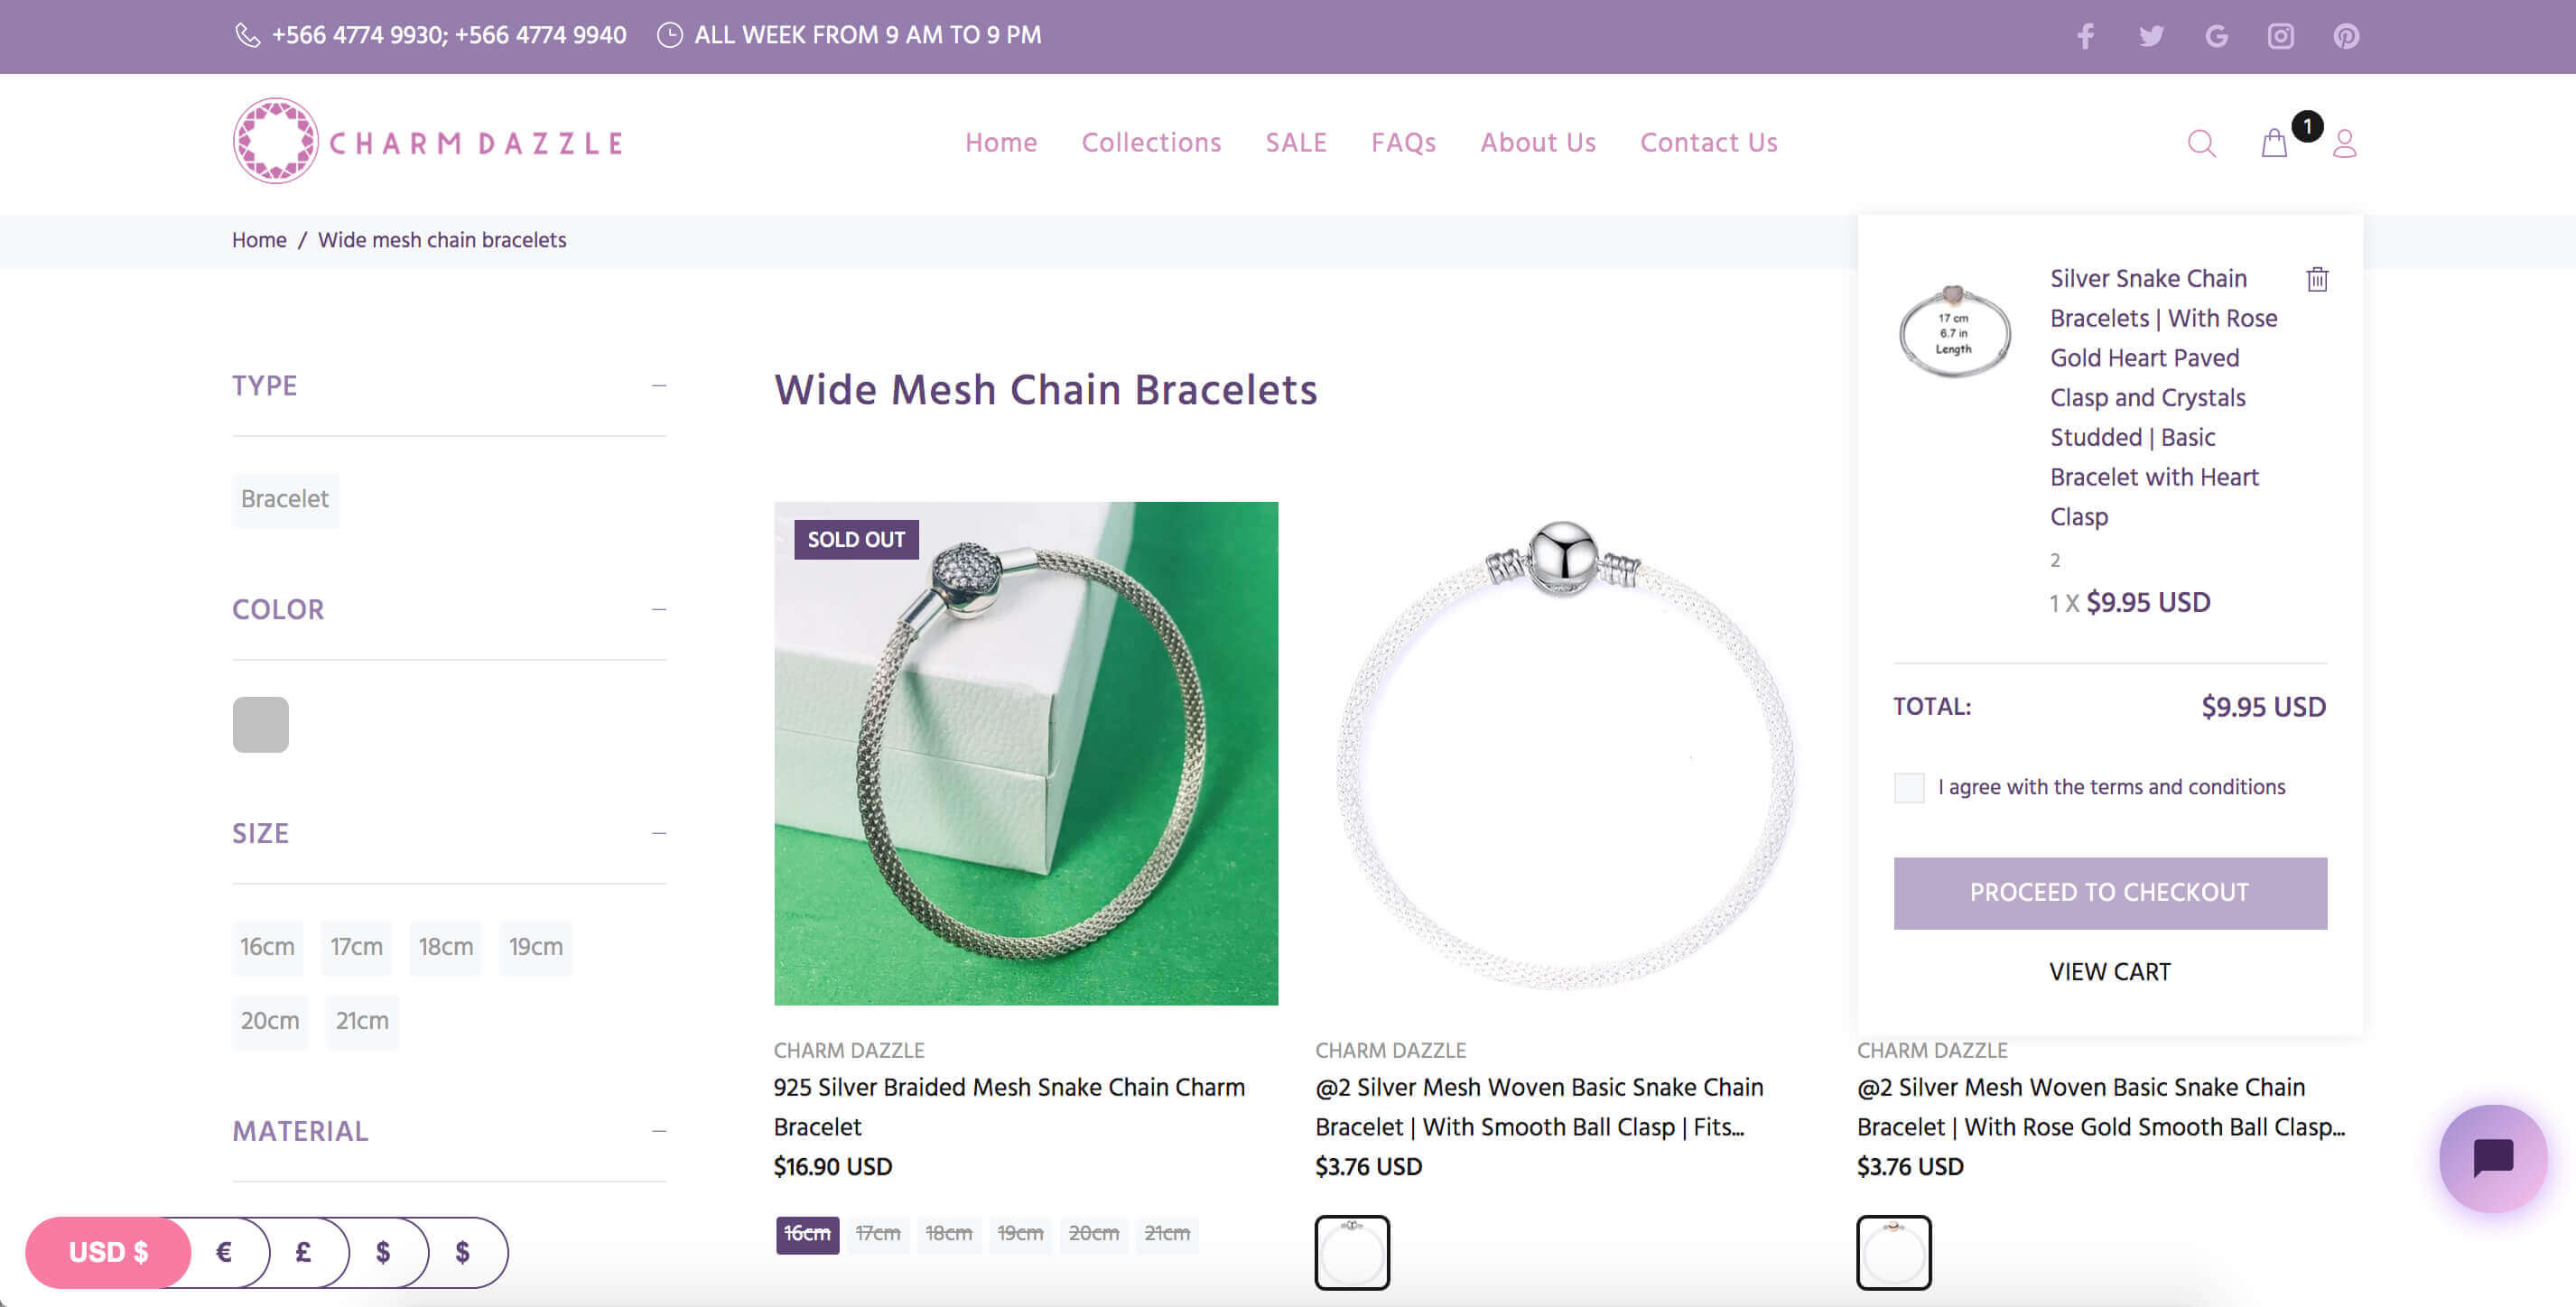2576x1307 pixels.
Task: Click the user account icon
Action: tap(2344, 144)
